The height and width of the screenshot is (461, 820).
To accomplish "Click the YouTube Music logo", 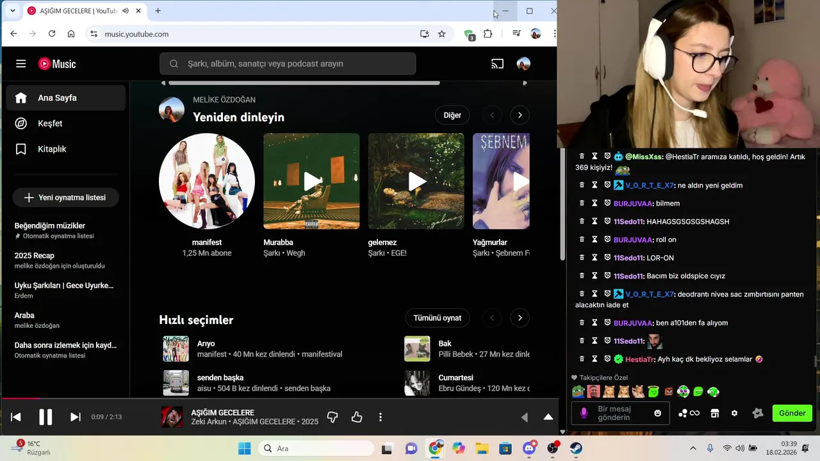I will click(x=57, y=64).
